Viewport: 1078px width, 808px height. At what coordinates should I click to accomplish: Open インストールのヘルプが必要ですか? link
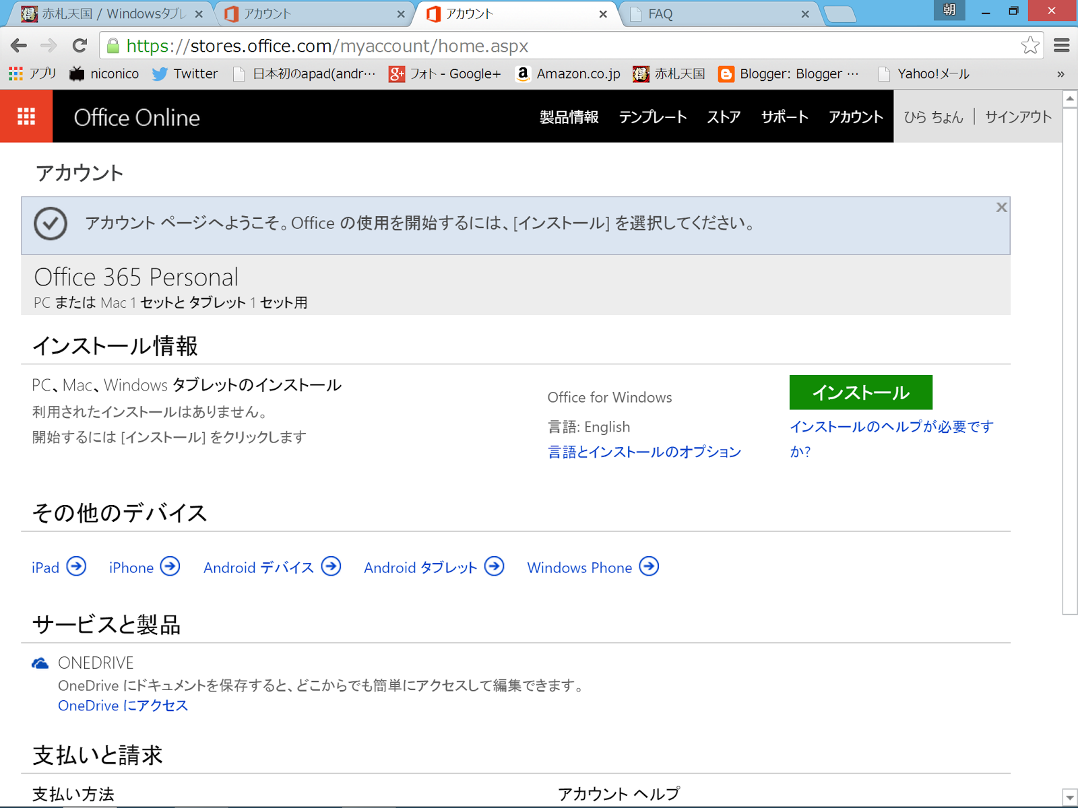pyautogui.click(x=891, y=439)
